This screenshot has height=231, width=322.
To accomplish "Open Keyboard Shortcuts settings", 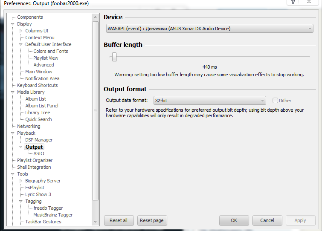I will click(x=38, y=85).
